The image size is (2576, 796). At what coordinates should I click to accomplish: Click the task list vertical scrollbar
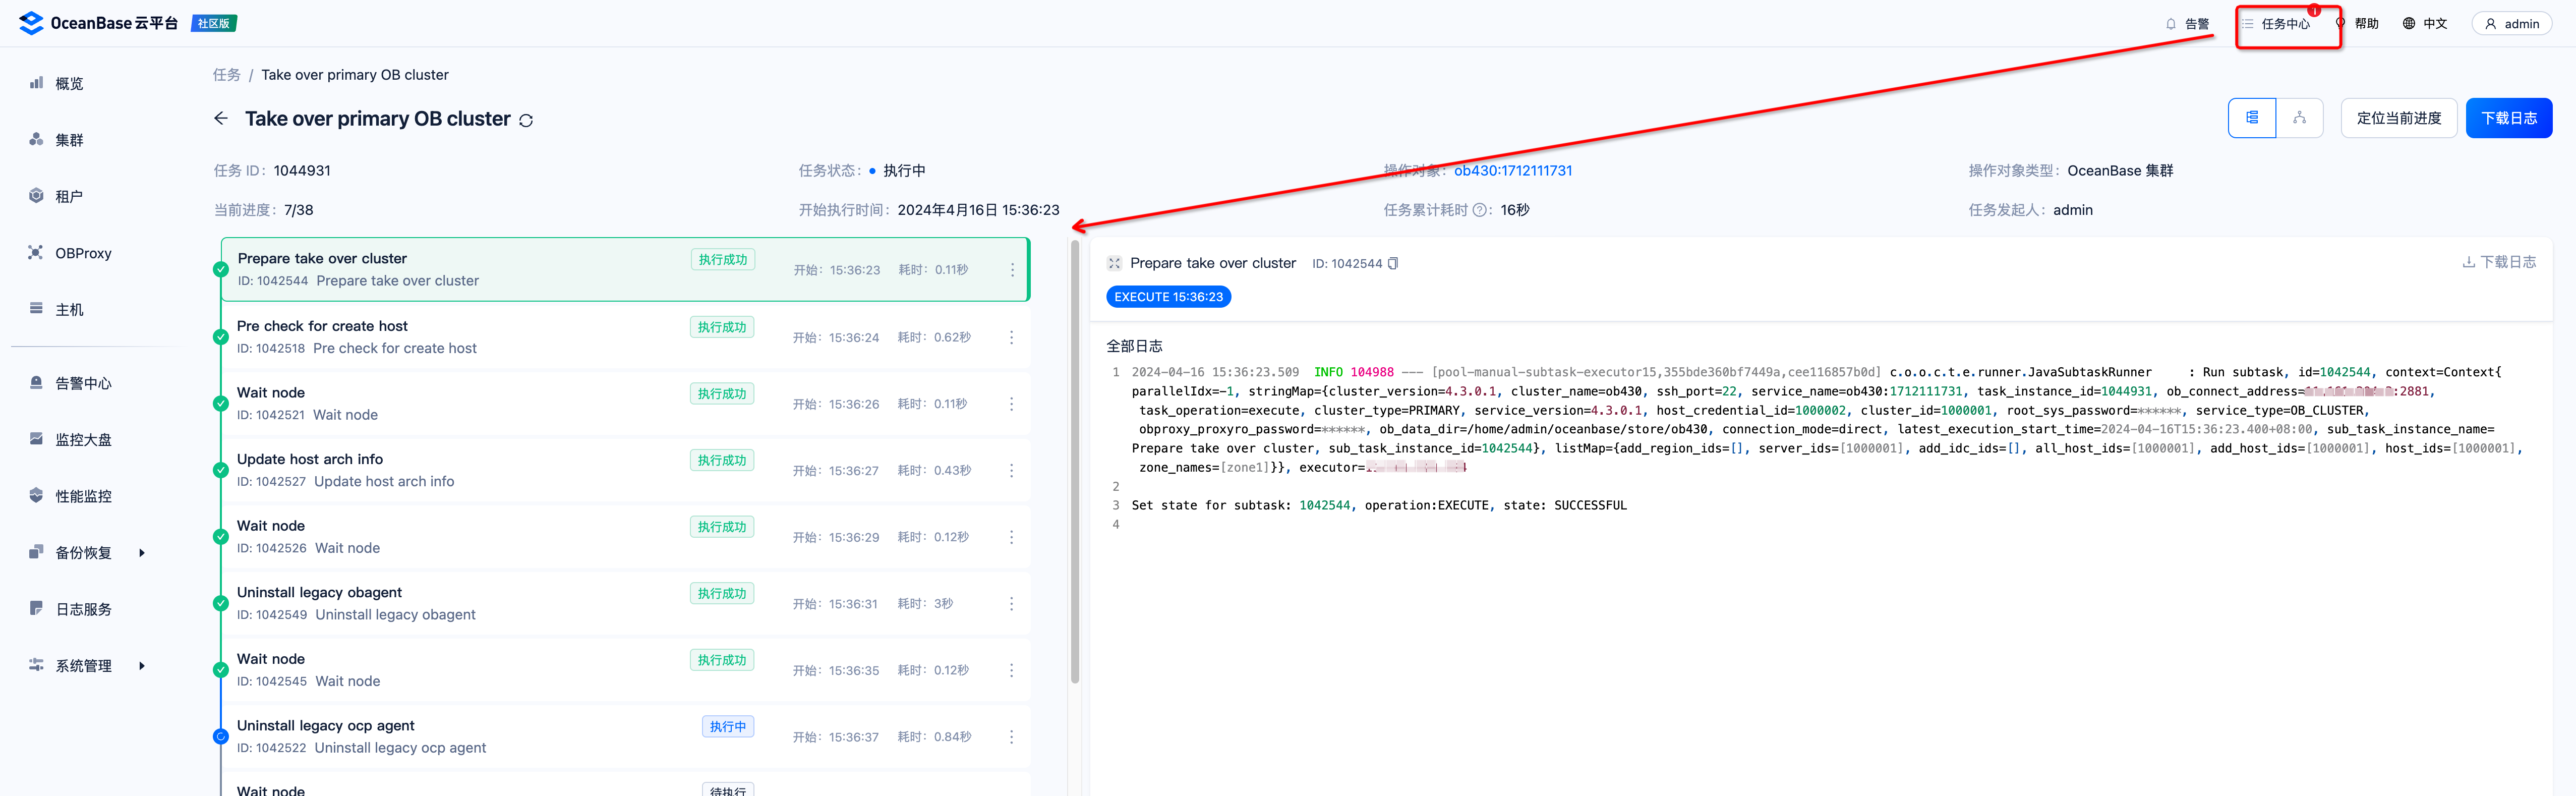pos(1075,460)
